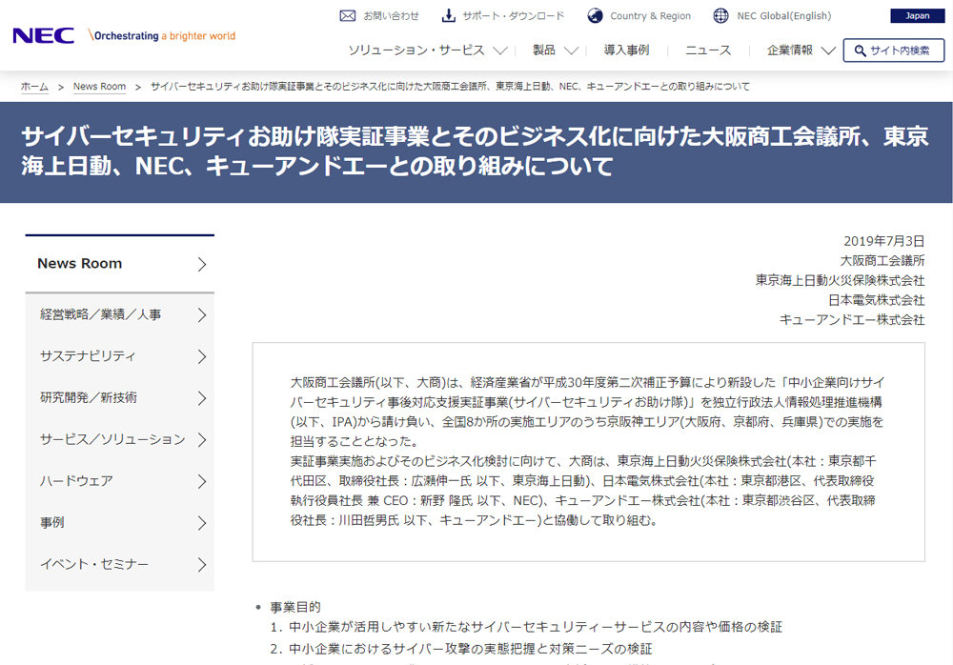Open 企業情報 navigation item
Screen dimensions: 953x665
pyautogui.click(x=790, y=50)
